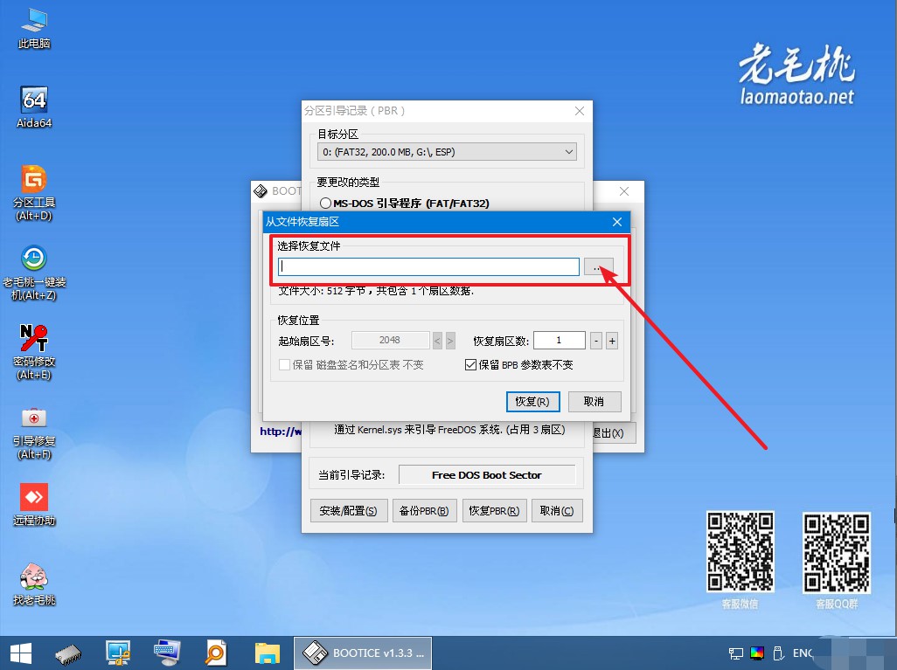Close the BOOTICE main window
Screen dimensions: 897x670
pyautogui.click(x=624, y=191)
